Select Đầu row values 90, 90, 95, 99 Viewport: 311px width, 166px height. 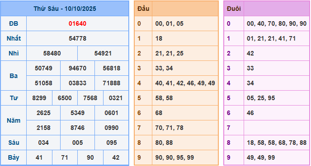(x=175, y=157)
